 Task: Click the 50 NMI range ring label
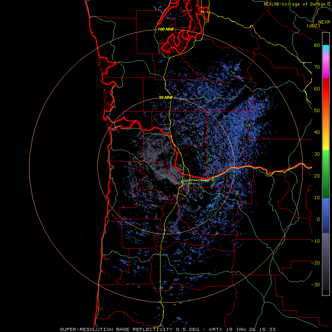tap(166, 97)
